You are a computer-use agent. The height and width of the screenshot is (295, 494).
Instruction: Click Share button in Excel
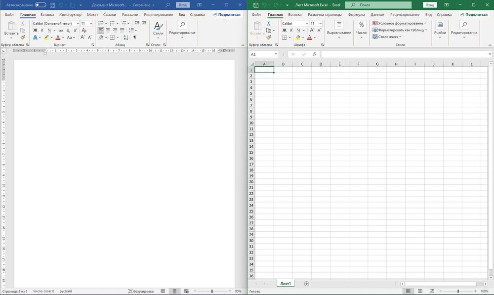pyautogui.click(x=474, y=14)
